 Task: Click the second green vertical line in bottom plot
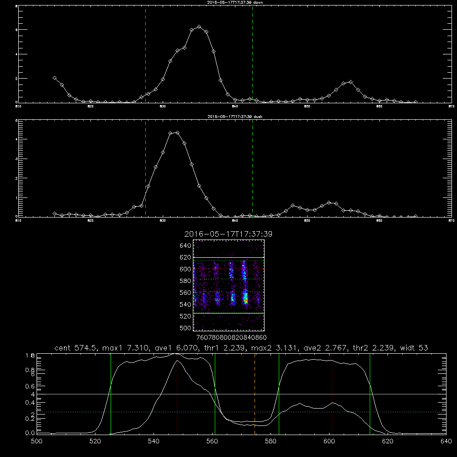pyautogui.click(x=215, y=394)
